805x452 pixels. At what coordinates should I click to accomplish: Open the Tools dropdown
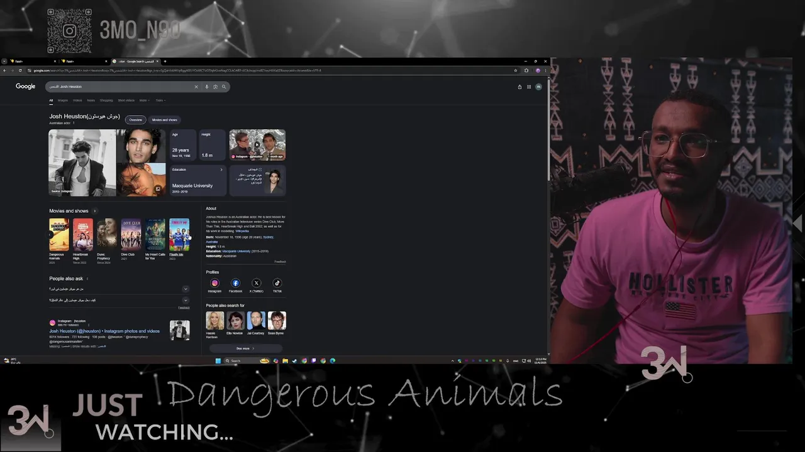(160, 100)
